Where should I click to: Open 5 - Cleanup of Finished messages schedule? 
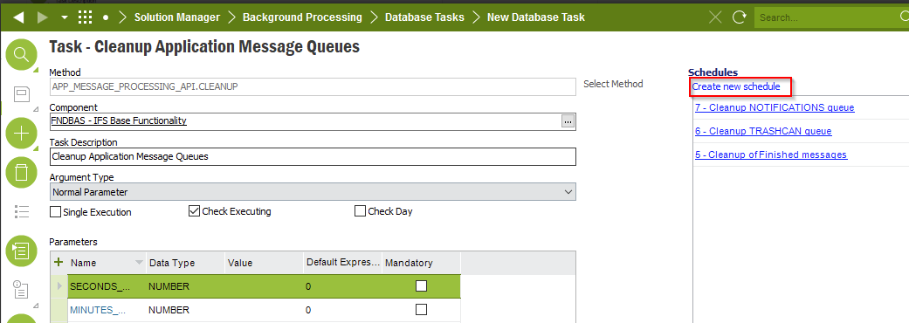click(771, 155)
